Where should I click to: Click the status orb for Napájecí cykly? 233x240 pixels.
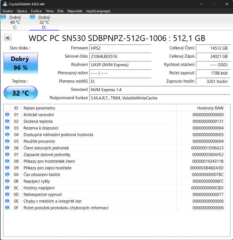(x=7, y=181)
